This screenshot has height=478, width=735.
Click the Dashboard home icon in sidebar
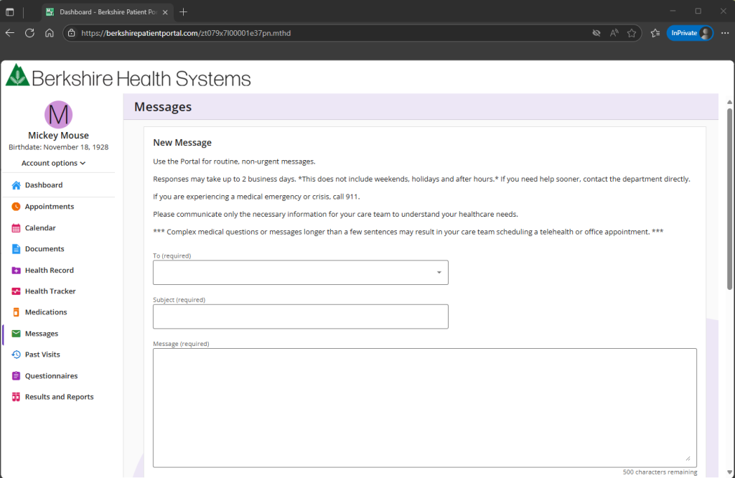pos(16,185)
